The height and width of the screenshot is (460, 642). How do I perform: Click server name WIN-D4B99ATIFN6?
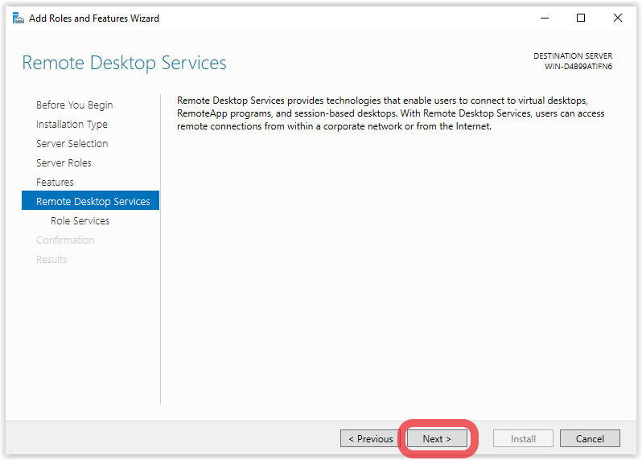(x=578, y=67)
